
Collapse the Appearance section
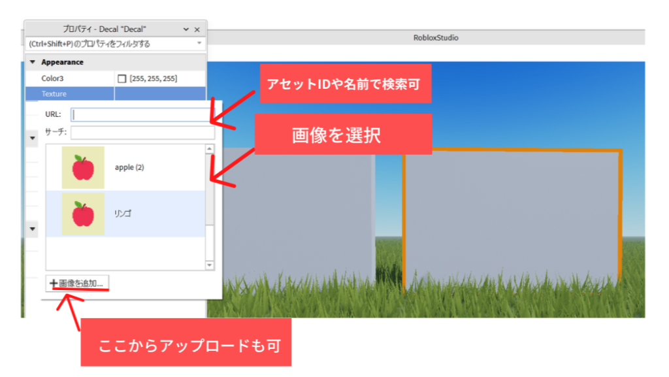[31, 61]
